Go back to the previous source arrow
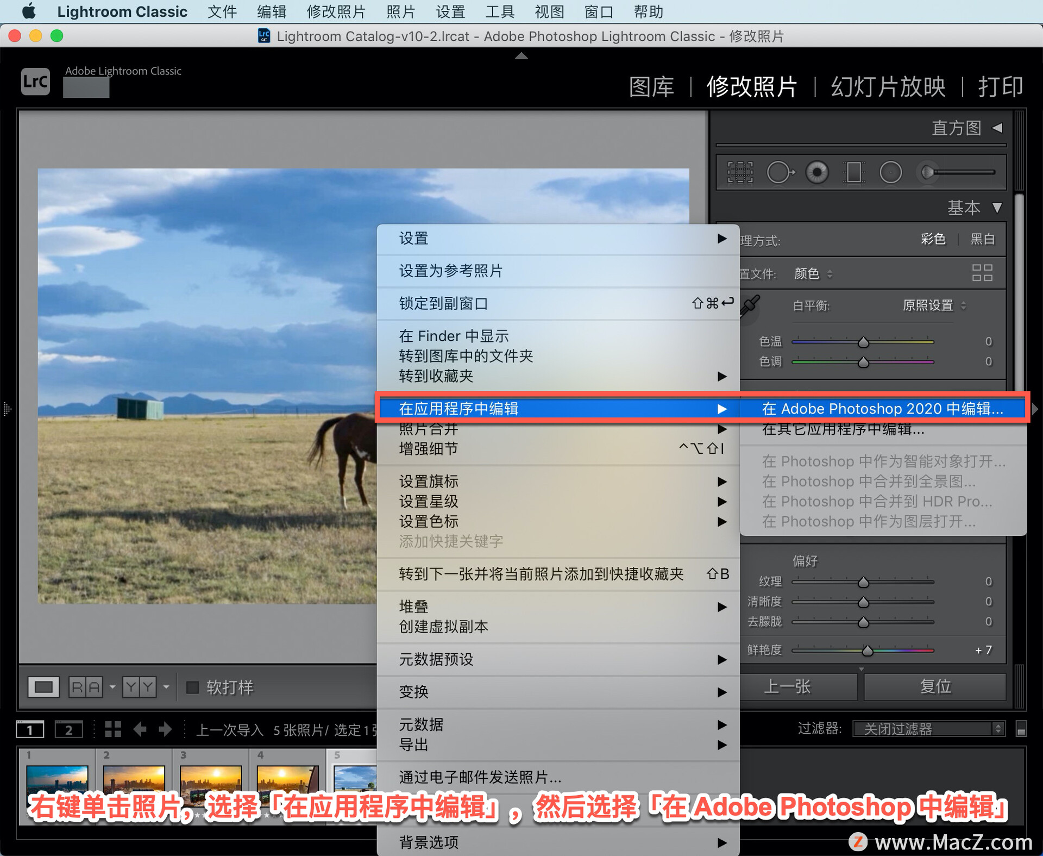 click(140, 729)
